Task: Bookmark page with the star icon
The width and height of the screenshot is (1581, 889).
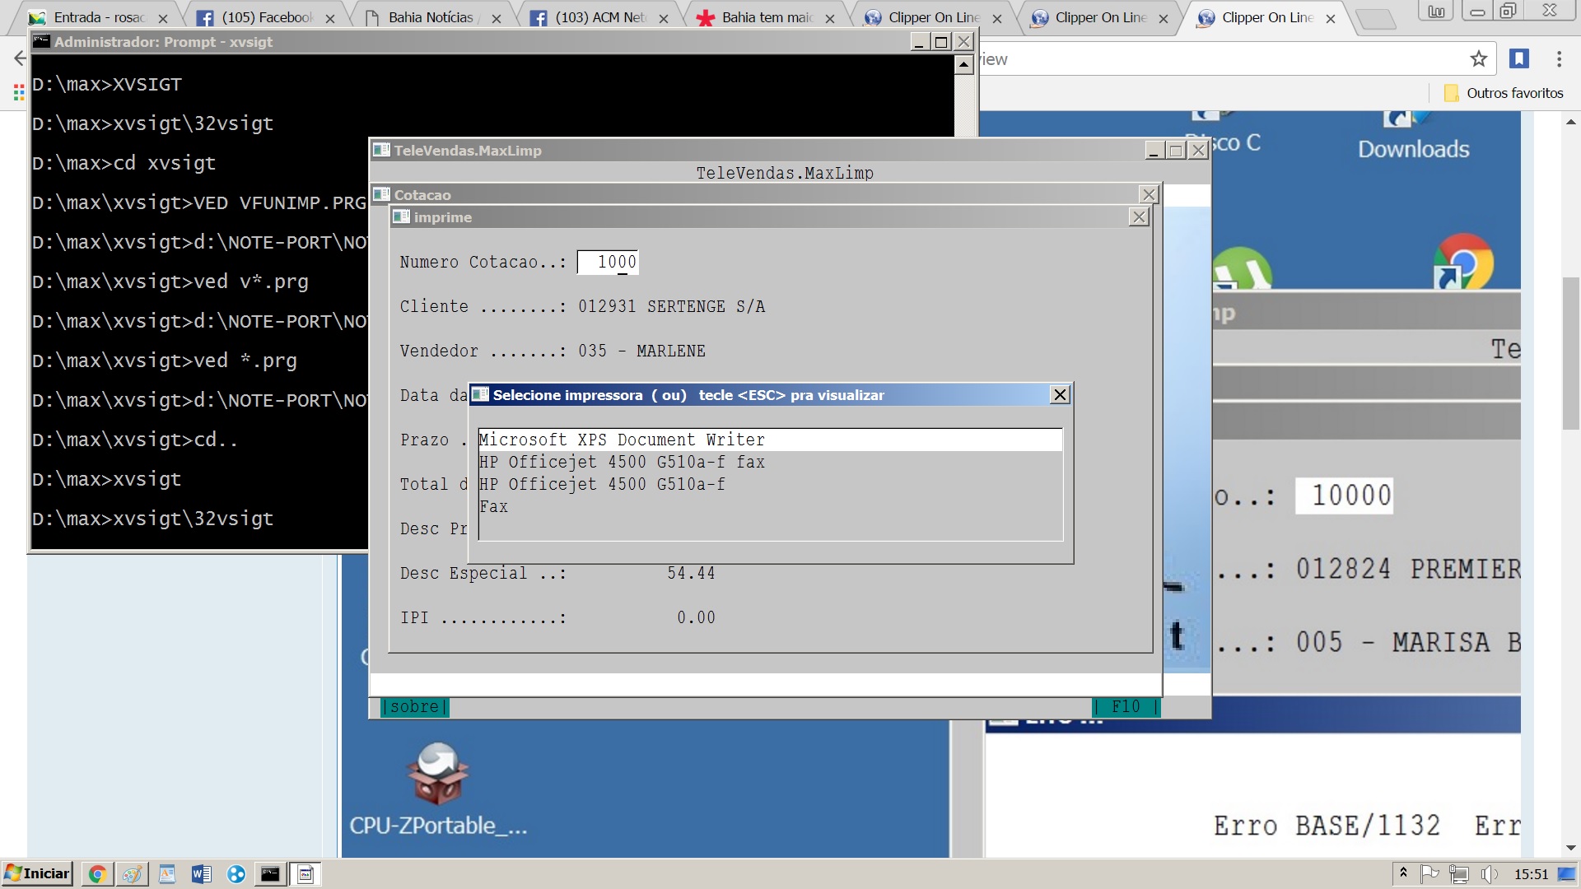Action: 1478,58
